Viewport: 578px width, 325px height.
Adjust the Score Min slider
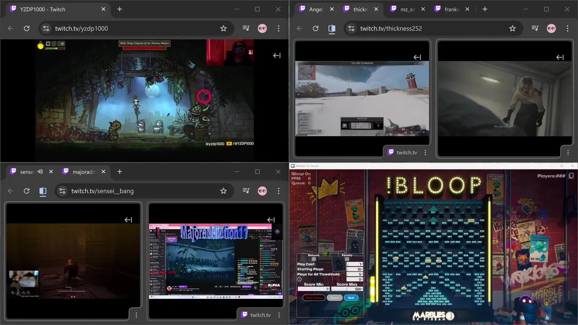coord(314,289)
